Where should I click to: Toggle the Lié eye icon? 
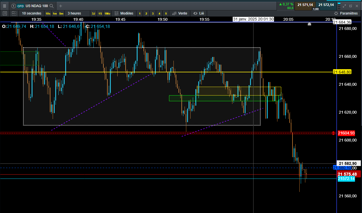pos(195,13)
